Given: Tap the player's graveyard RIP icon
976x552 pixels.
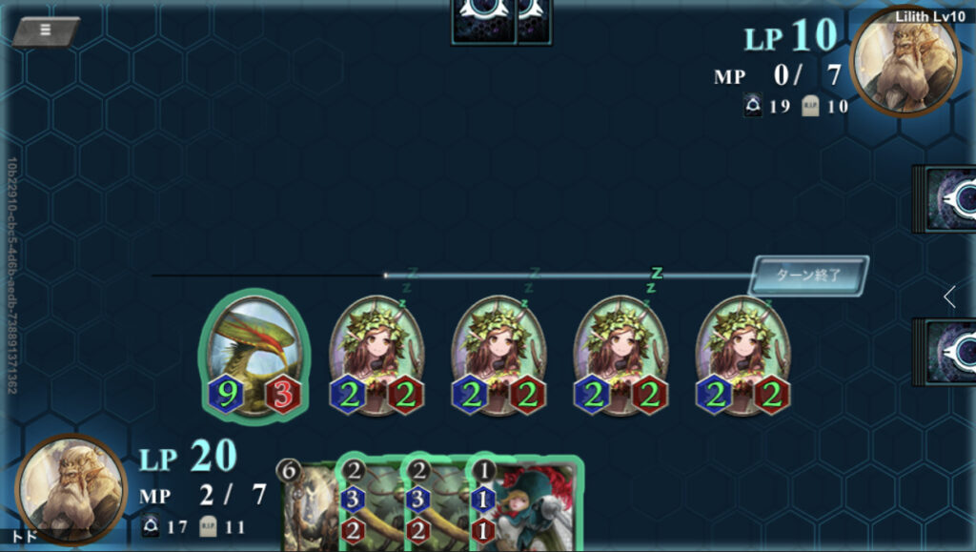Looking at the screenshot, I should [208, 526].
